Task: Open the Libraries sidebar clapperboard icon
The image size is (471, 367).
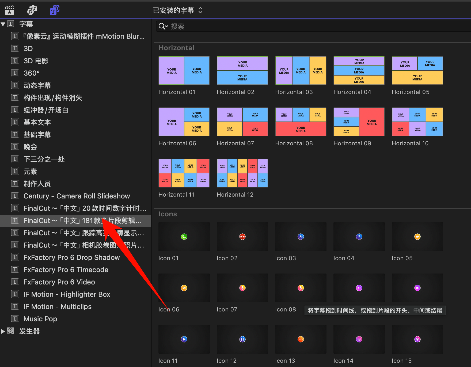Action: click(x=10, y=10)
